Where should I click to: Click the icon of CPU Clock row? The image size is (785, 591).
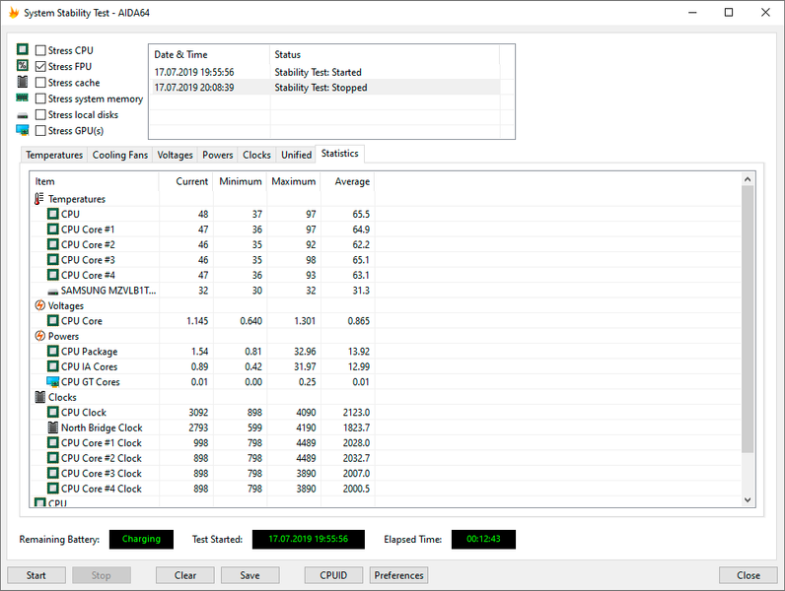pos(53,412)
